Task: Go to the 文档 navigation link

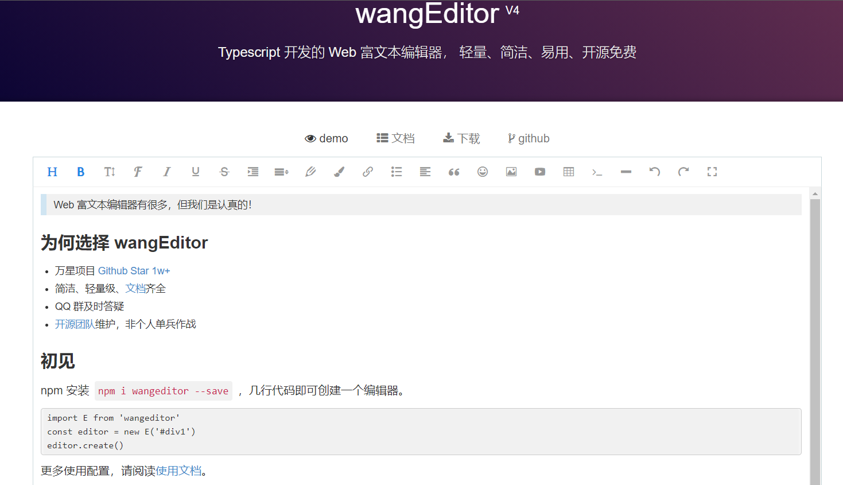Action: [x=395, y=138]
